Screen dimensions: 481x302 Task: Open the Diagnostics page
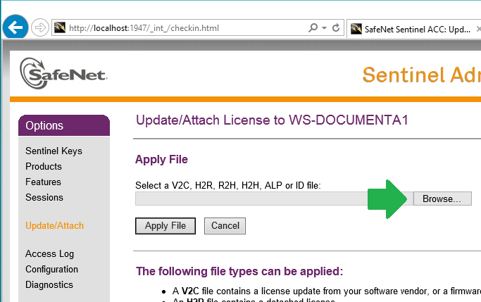[49, 284]
